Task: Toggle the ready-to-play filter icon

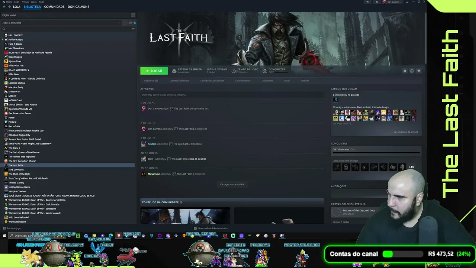Action: (x=135, y=23)
